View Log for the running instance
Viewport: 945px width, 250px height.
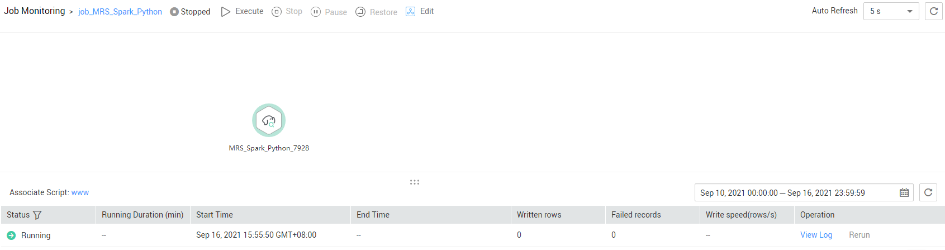pos(816,235)
